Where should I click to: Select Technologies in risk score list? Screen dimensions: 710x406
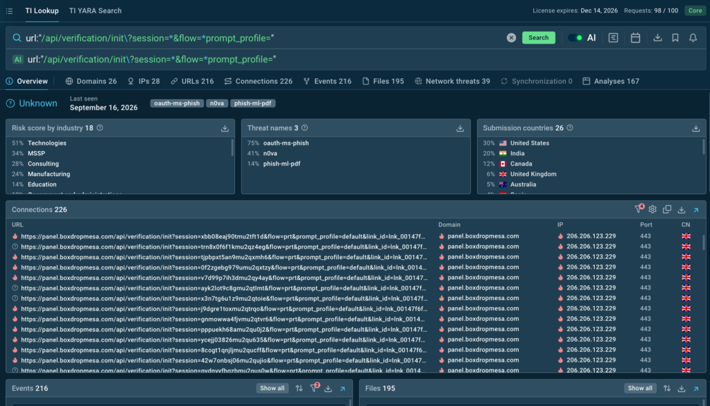pyautogui.click(x=47, y=143)
